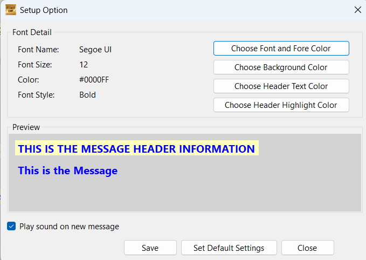The image size is (366, 260).
Task: Click Set Default Settings button
Action: pos(229,248)
